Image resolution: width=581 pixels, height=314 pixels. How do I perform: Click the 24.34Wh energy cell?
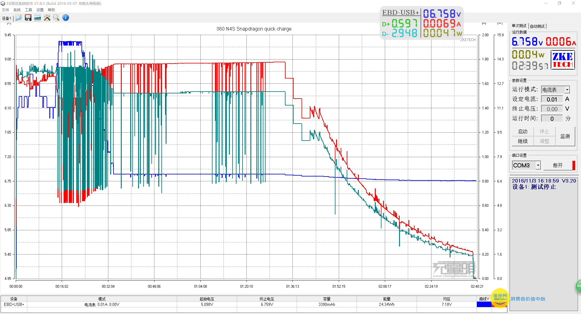click(x=387, y=305)
